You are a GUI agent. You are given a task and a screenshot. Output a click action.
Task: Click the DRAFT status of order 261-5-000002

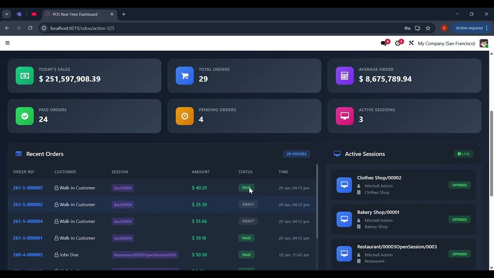[x=248, y=204]
